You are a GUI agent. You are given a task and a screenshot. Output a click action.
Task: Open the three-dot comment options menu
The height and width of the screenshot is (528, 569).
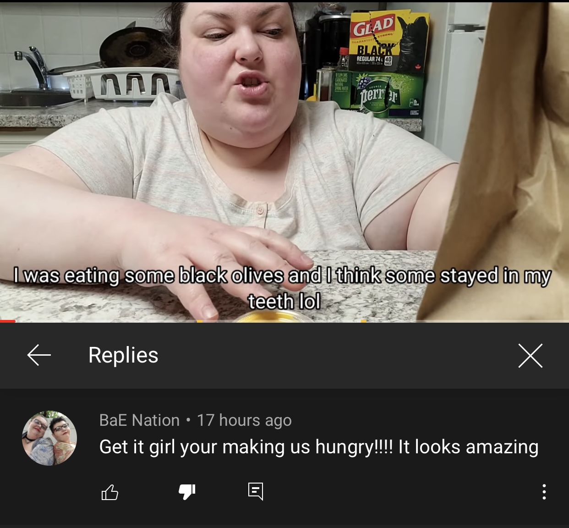coord(544,492)
